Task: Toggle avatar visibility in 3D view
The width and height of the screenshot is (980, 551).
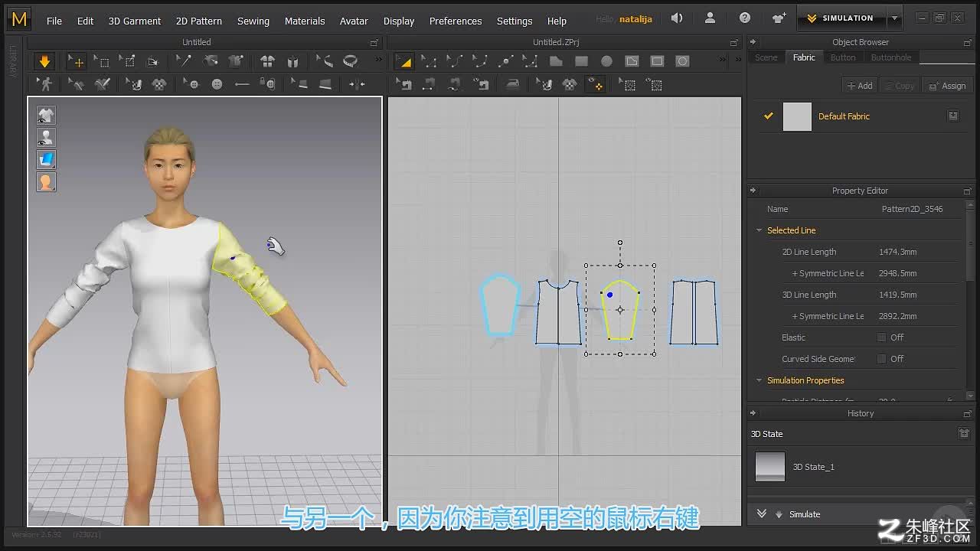Action: (x=46, y=137)
